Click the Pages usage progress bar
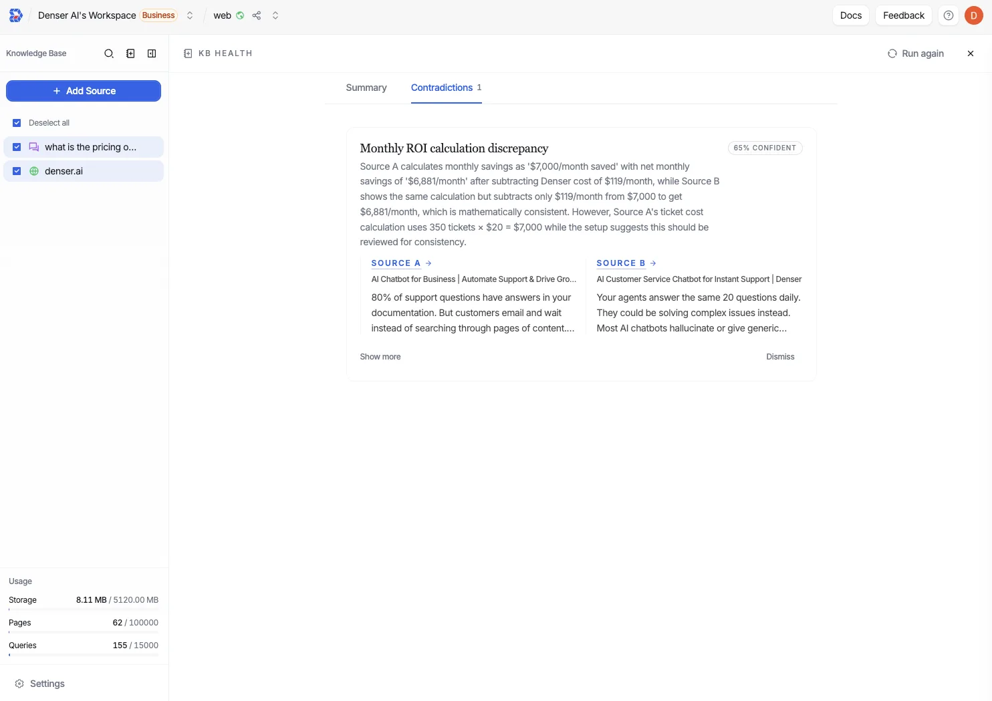992x701 pixels. pos(84,632)
